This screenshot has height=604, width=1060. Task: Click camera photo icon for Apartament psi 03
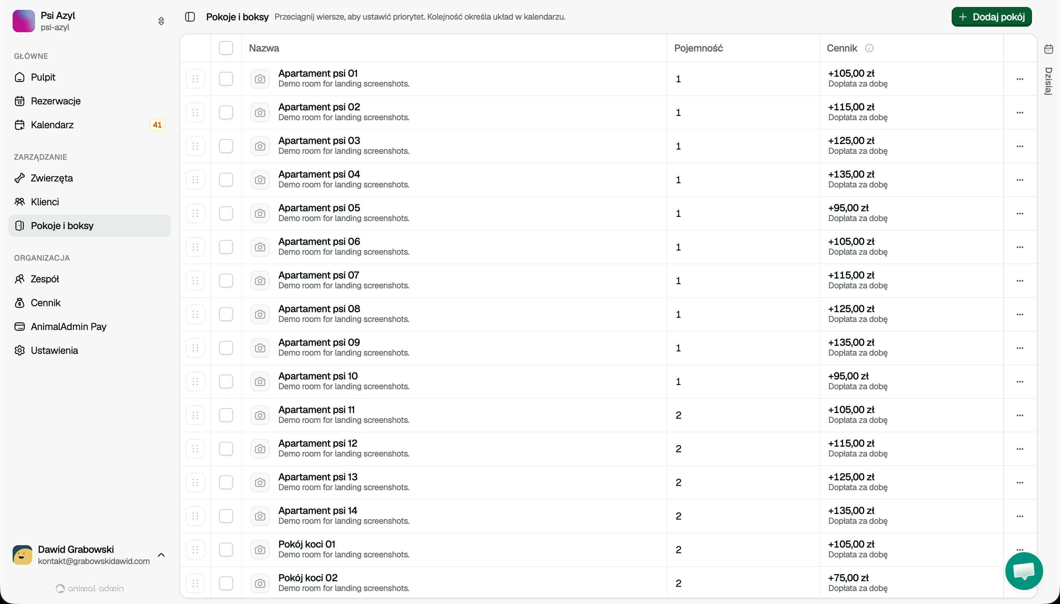260,146
